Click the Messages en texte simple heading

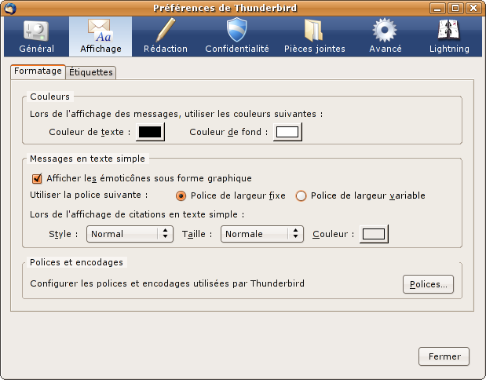click(x=87, y=159)
